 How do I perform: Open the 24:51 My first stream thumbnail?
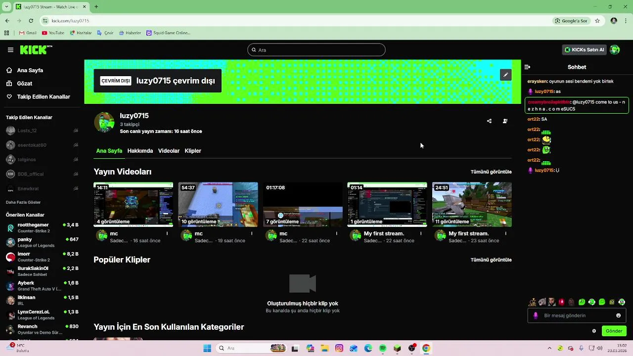(472, 205)
